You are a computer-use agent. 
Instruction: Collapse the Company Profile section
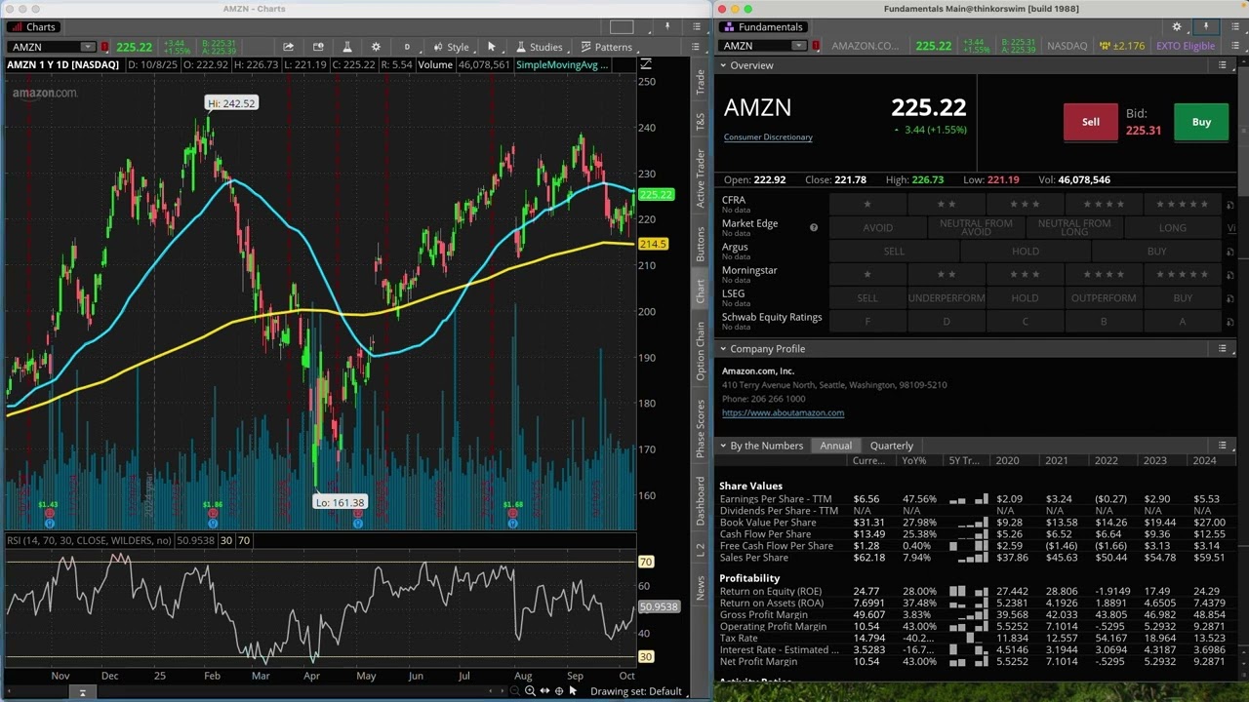click(x=723, y=349)
